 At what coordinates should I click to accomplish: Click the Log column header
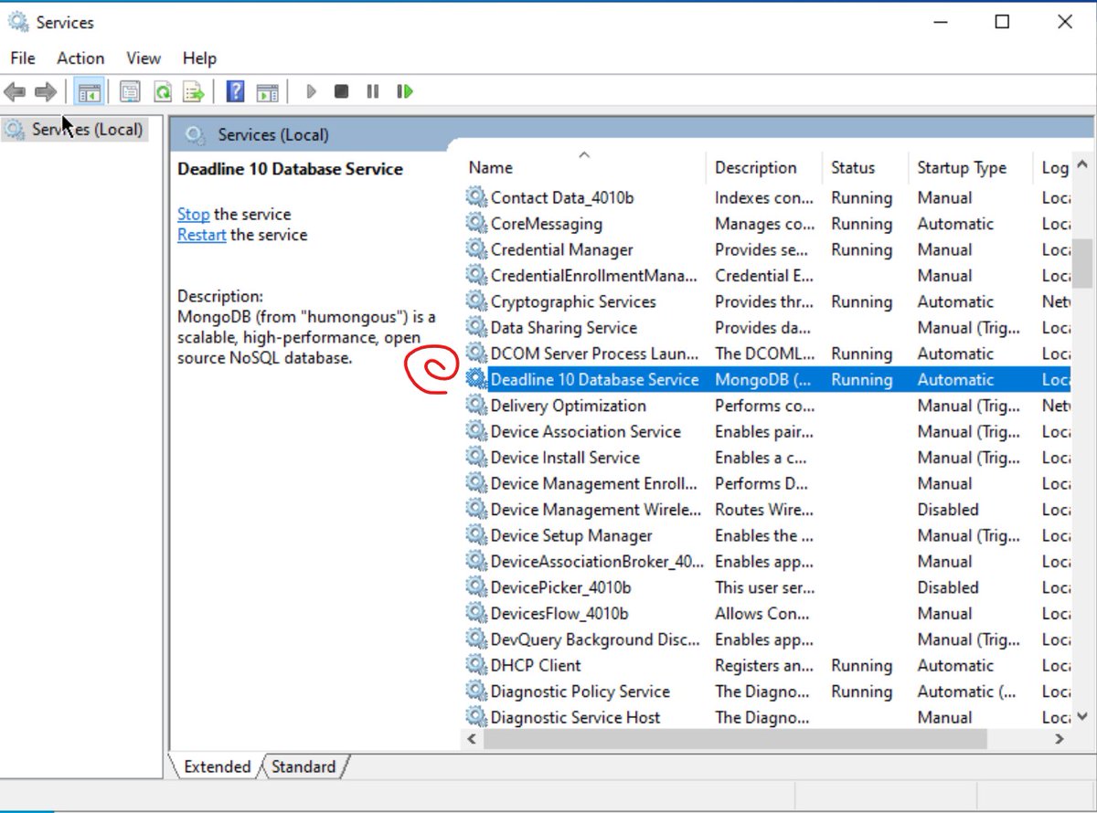point(1053,167)
